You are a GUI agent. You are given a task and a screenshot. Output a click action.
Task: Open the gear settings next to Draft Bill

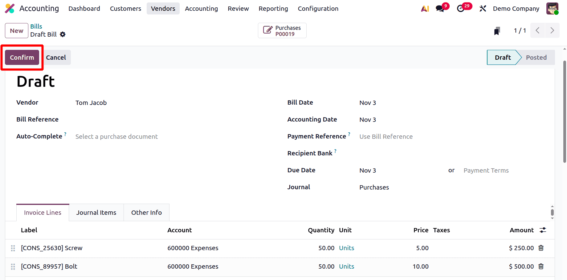[63, 34]
